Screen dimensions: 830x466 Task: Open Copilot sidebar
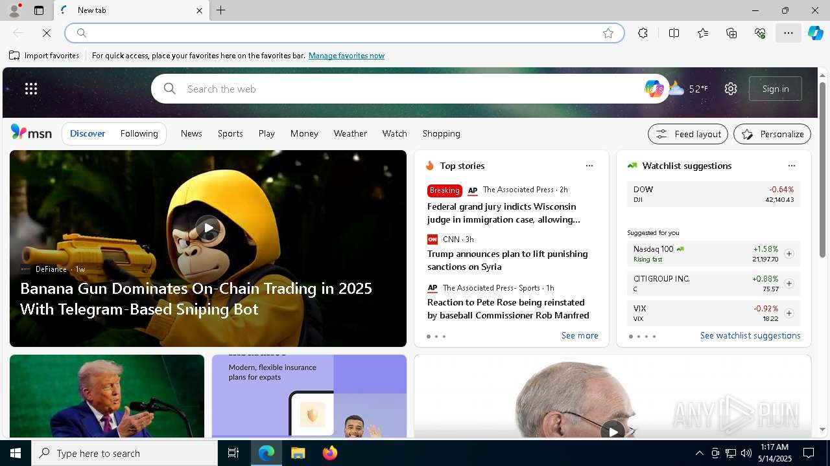click(x=816, y=33)
